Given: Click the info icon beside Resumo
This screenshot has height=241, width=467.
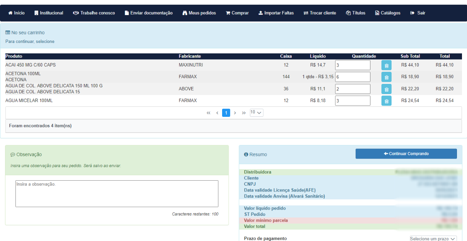Looking at the screenshot, I should click(246, 154).
